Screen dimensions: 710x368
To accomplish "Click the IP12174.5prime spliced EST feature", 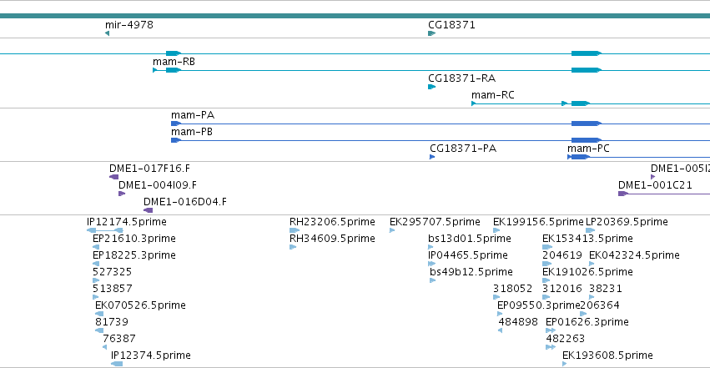I will (x=105, y=230).
